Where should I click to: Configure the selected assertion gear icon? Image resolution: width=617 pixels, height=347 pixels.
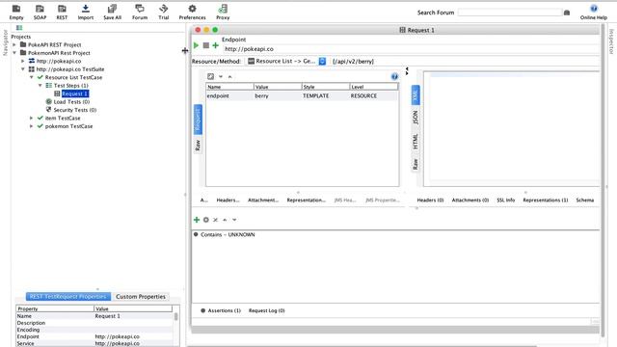point(205,220)
